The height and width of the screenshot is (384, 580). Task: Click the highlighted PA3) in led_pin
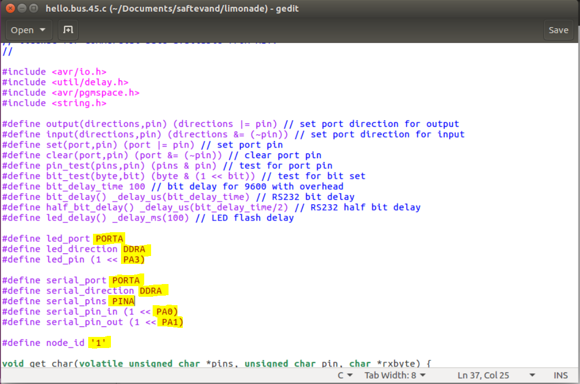coord(134,260)
